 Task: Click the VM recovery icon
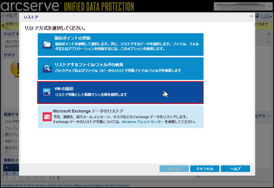point(47,92)
